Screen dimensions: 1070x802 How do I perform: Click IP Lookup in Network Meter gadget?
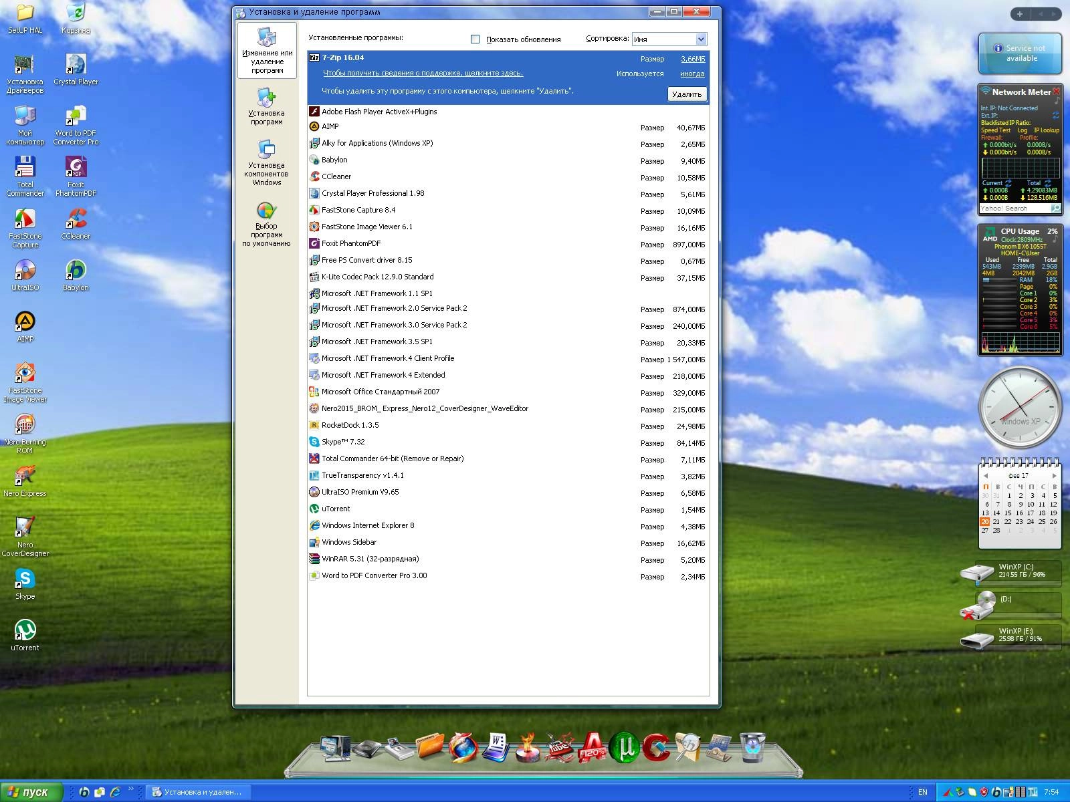tap(1047, 130)
